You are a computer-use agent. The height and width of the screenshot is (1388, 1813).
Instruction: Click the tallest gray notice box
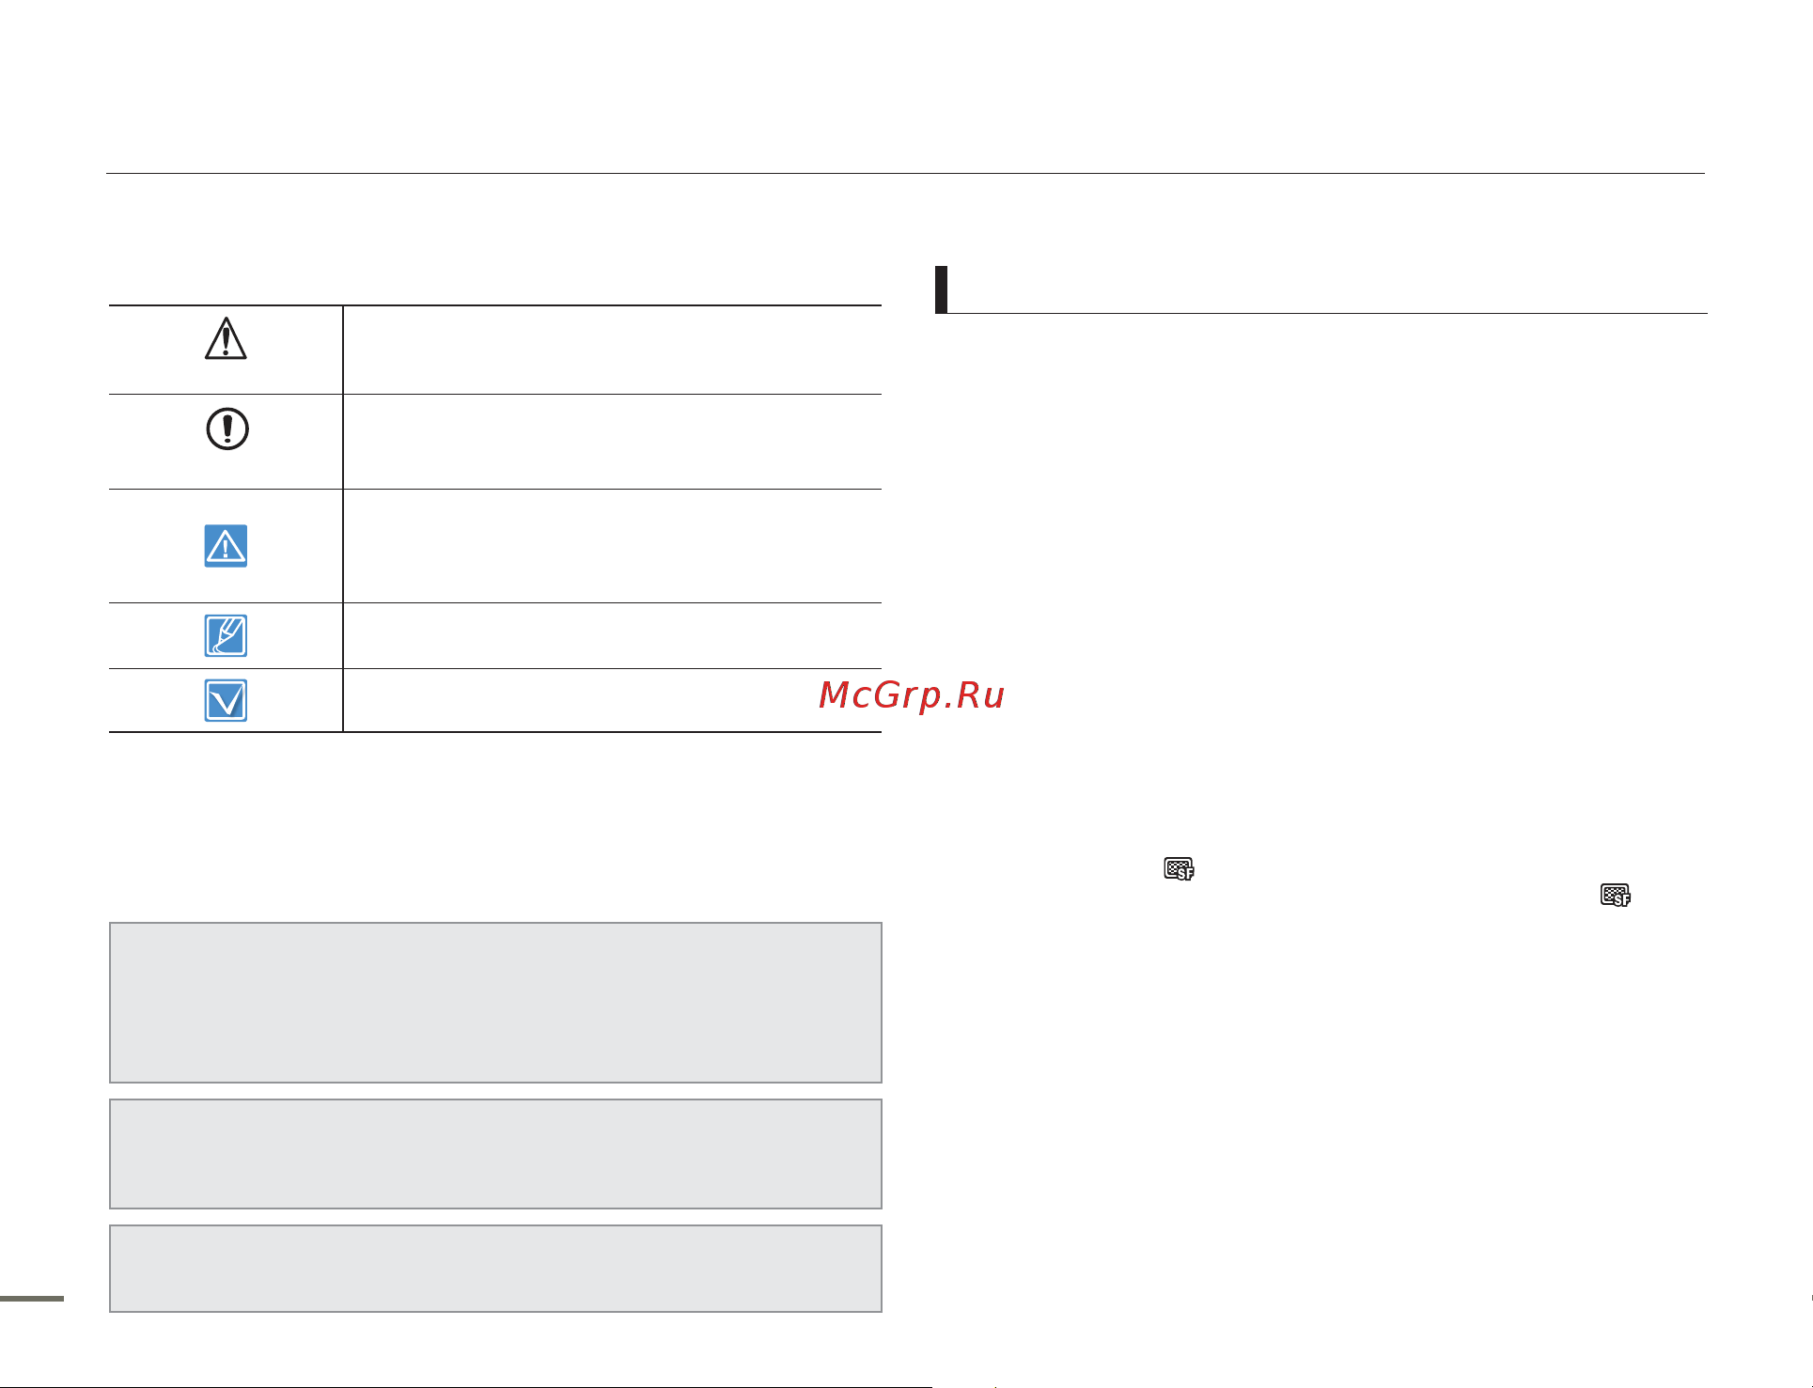(x=495, y=1003)
